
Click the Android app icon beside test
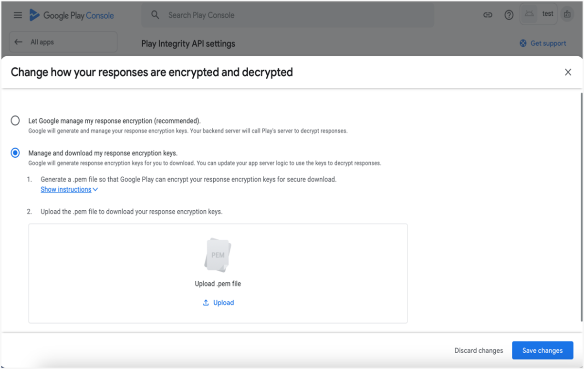pos(529,14)
